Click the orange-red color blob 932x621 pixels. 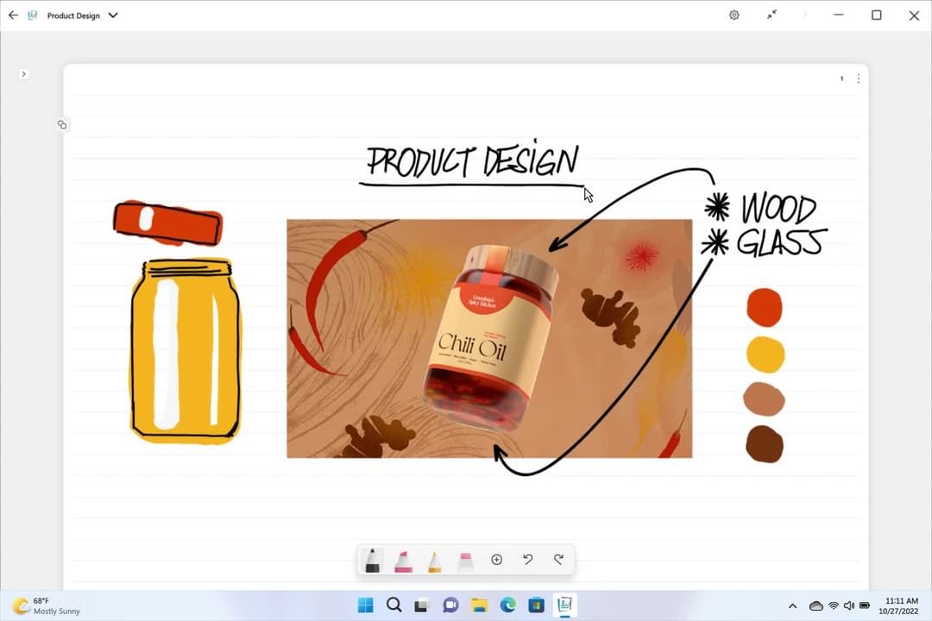[764, 308]
